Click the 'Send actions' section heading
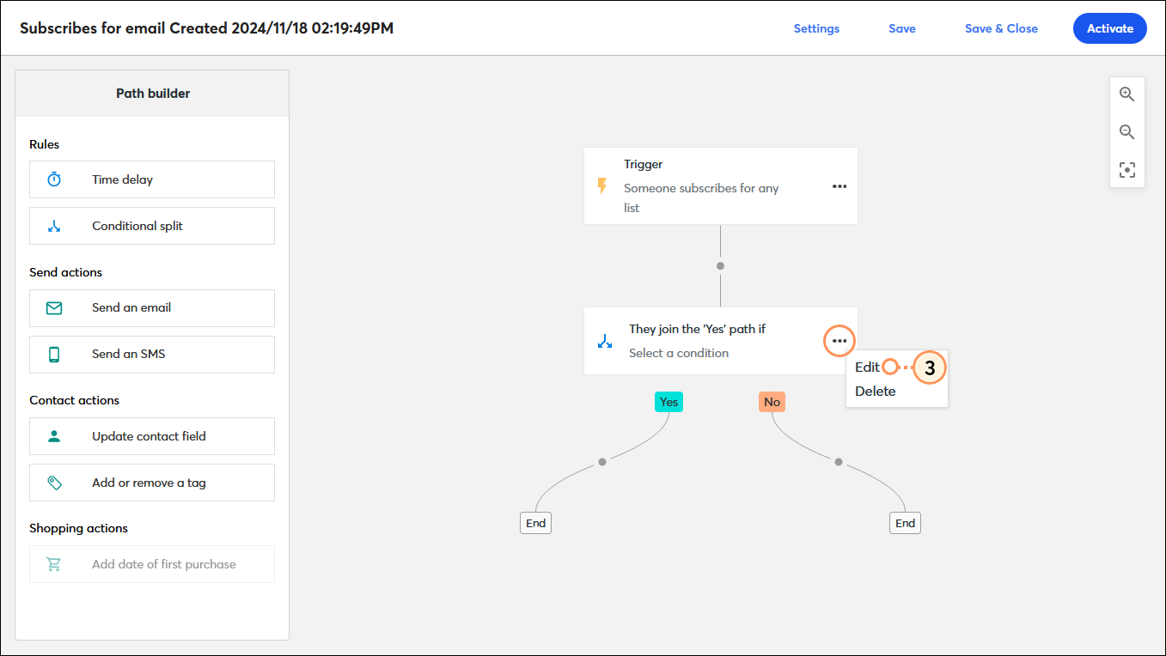Screen dimensions: 1166x656 coord(65,272)
